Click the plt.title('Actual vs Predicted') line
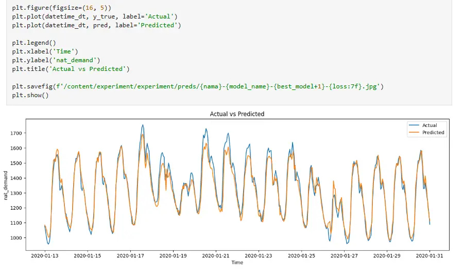Image resolution: width=463 pixels, height=275 pixels. coord(71,69)
